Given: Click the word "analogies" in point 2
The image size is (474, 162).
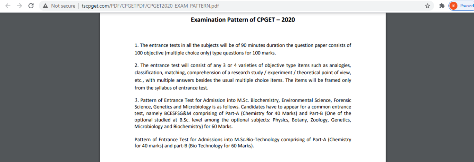Looking at the screenshot, I should [339, 65].
